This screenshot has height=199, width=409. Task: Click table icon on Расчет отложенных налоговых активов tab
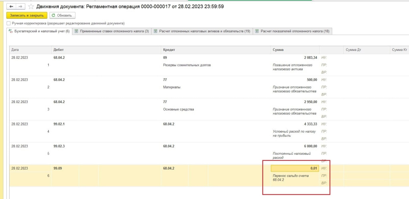(x=155, y=31)
